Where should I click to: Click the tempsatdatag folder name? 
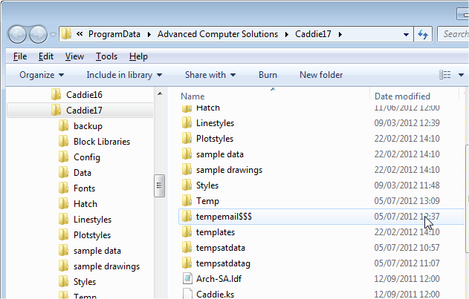click(223, 263)
